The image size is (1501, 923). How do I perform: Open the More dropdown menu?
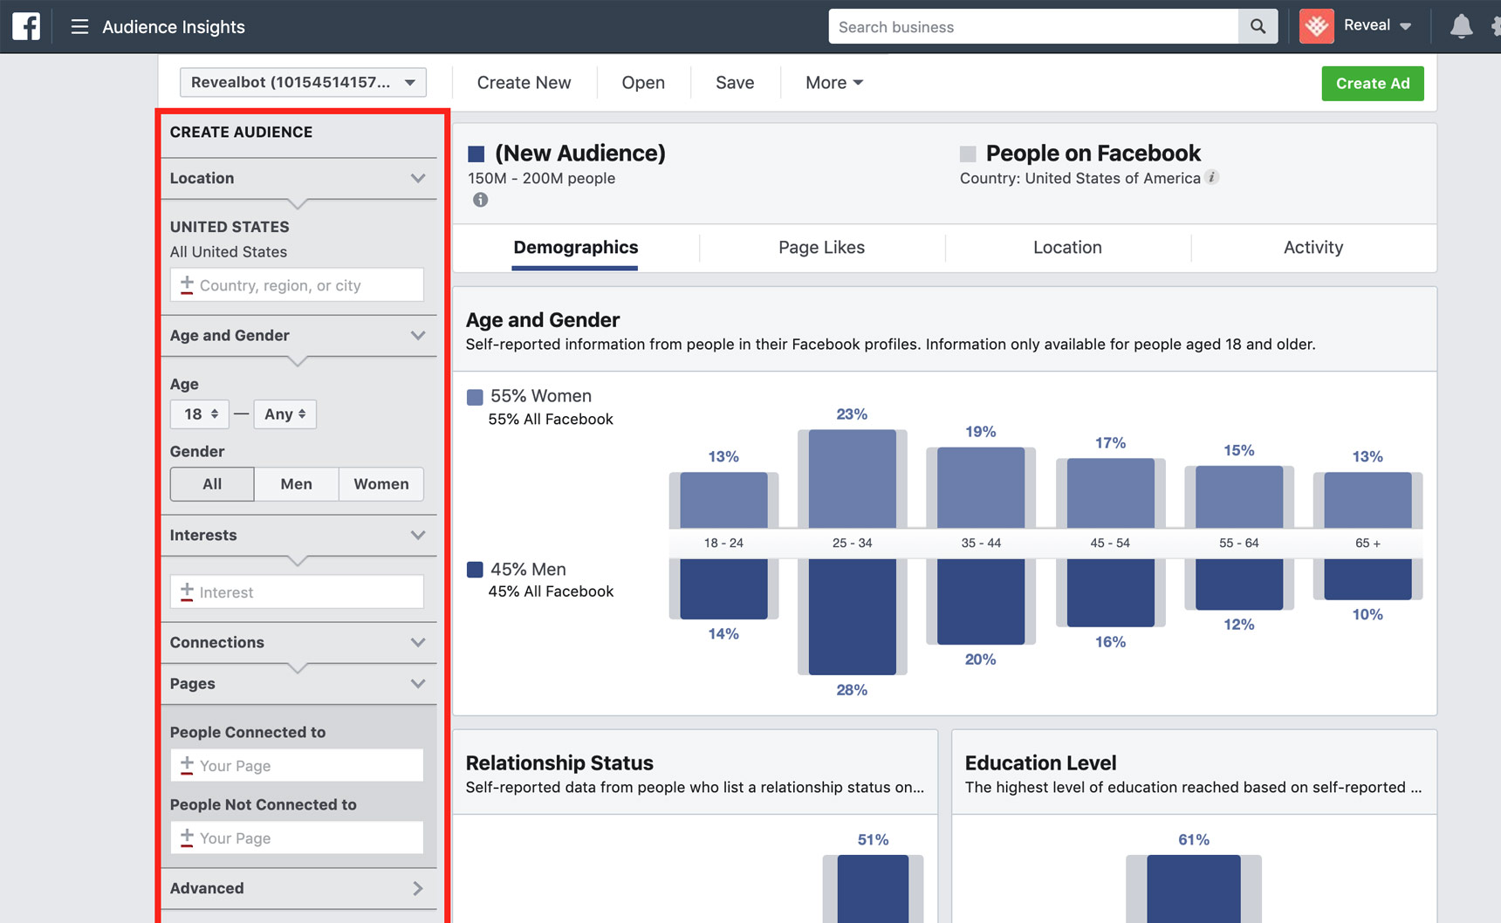[834, 83]
